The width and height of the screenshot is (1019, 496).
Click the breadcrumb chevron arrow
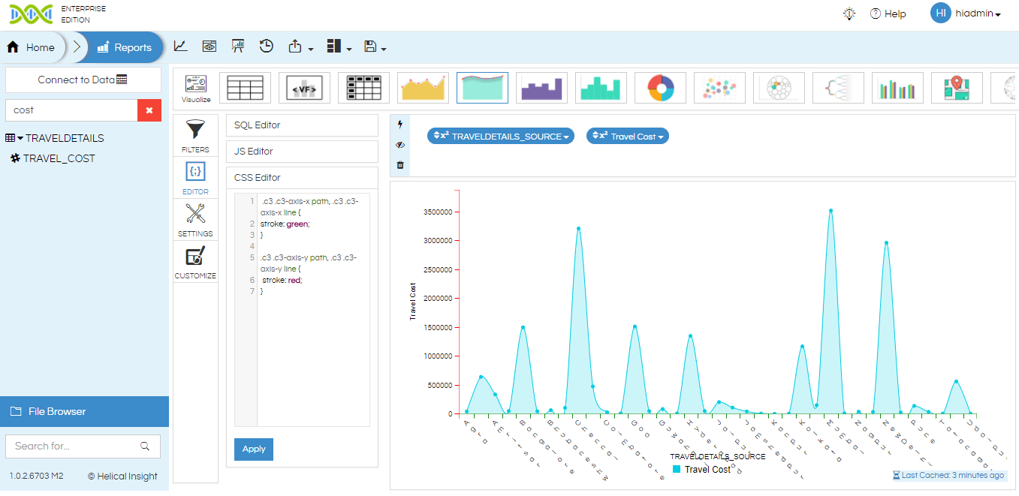(x=77, y=47)
